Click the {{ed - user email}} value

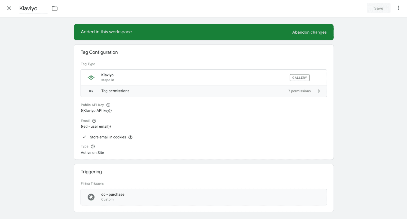pyautogui.click(x=96, y=127)
